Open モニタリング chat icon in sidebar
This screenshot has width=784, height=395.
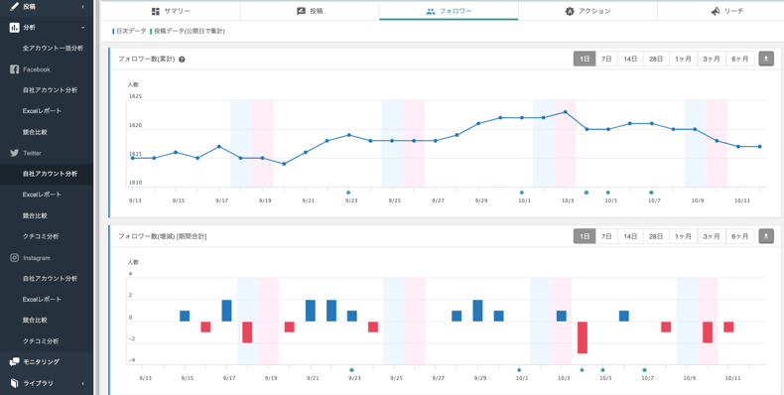(x=14, y=361)
